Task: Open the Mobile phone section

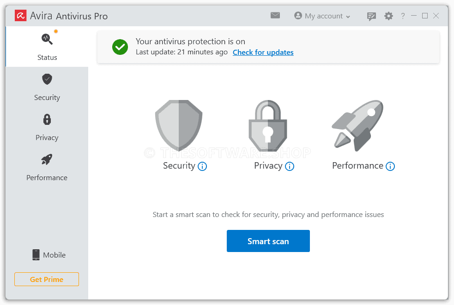Action: coord(48,255)
